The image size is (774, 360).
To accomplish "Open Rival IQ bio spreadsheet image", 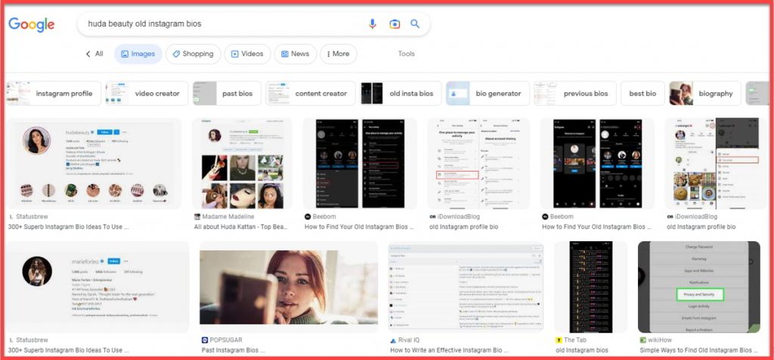I will click(466, 287).
